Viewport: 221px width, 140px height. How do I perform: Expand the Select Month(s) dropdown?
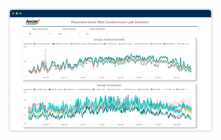coord(97,34)
